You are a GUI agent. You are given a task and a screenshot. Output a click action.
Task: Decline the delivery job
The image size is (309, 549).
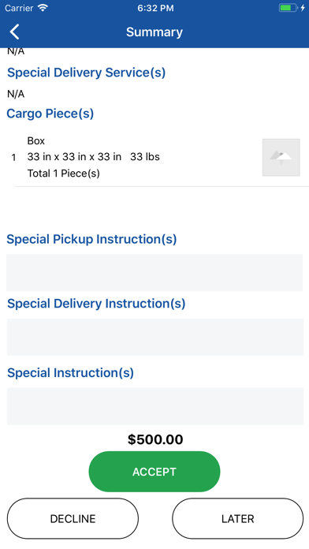click(73, 518)
